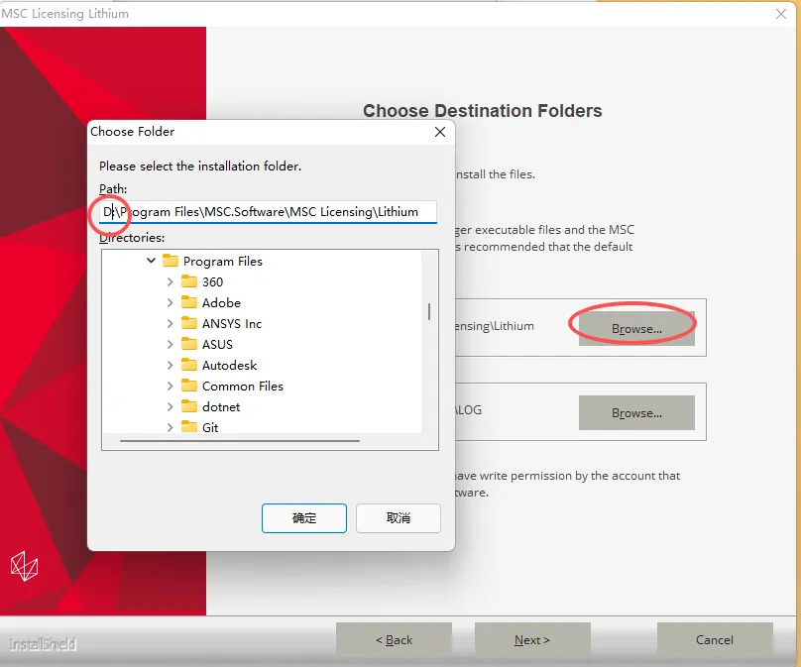Cancel folder choice with 取消 button
801x667 pixels.
398,518
